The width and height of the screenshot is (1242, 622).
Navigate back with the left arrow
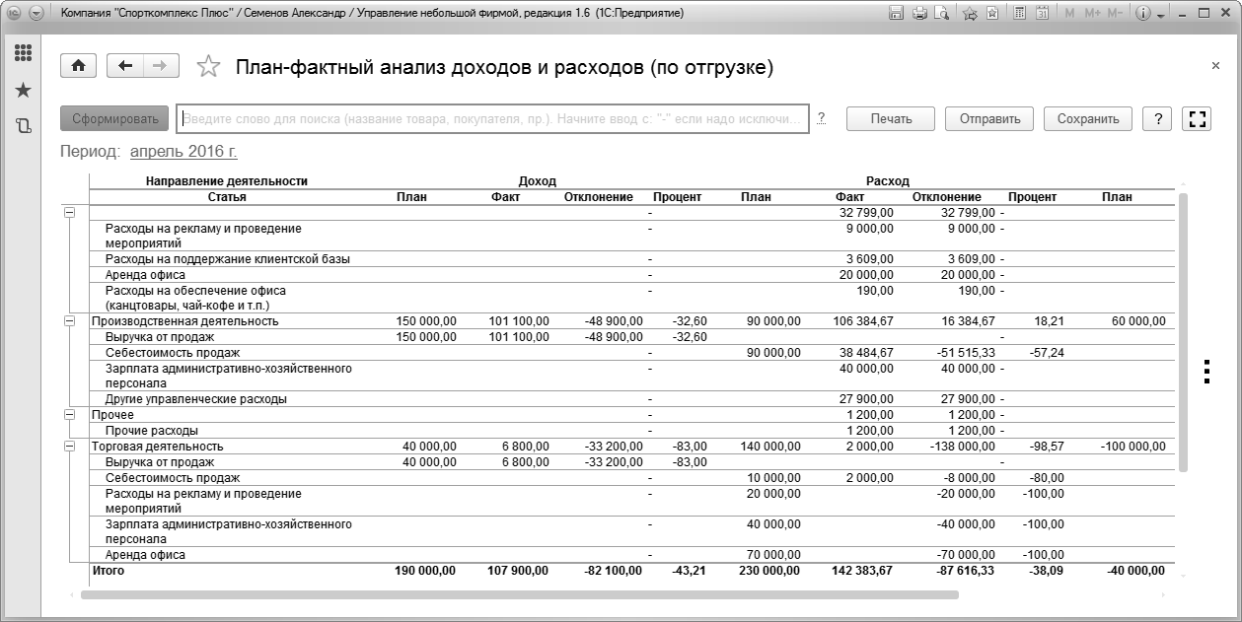click(x=125, y=66)
